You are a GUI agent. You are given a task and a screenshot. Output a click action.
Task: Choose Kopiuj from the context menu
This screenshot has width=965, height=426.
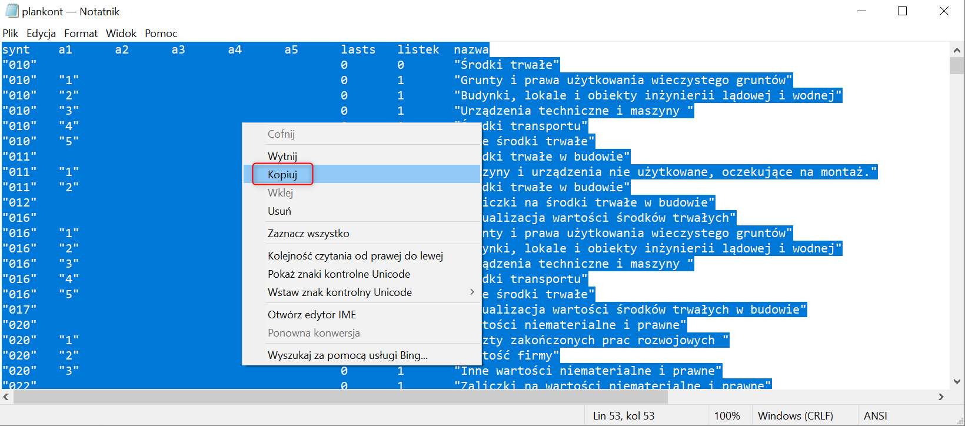click(282, 175)
